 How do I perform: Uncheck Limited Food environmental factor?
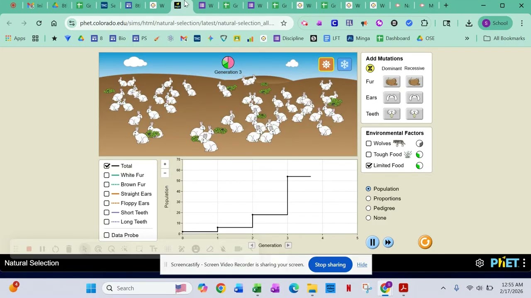point(369,166)
